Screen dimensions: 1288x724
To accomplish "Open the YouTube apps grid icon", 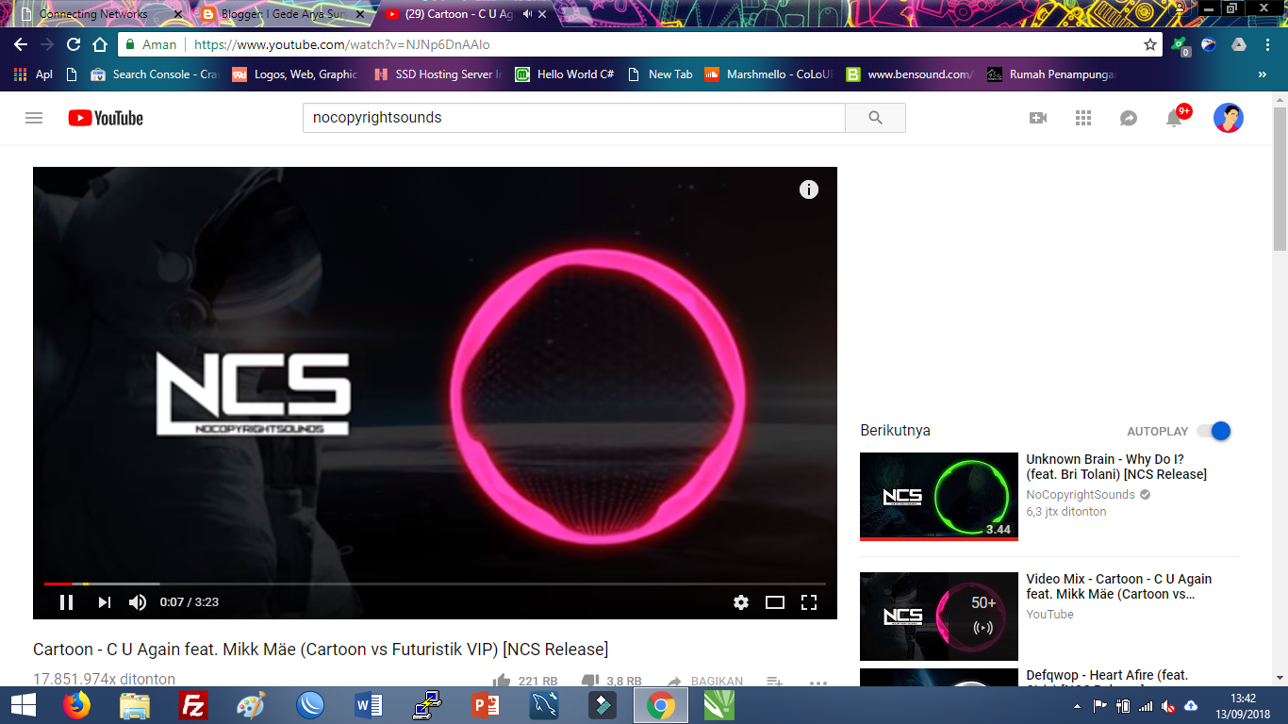I will 1083,118.
